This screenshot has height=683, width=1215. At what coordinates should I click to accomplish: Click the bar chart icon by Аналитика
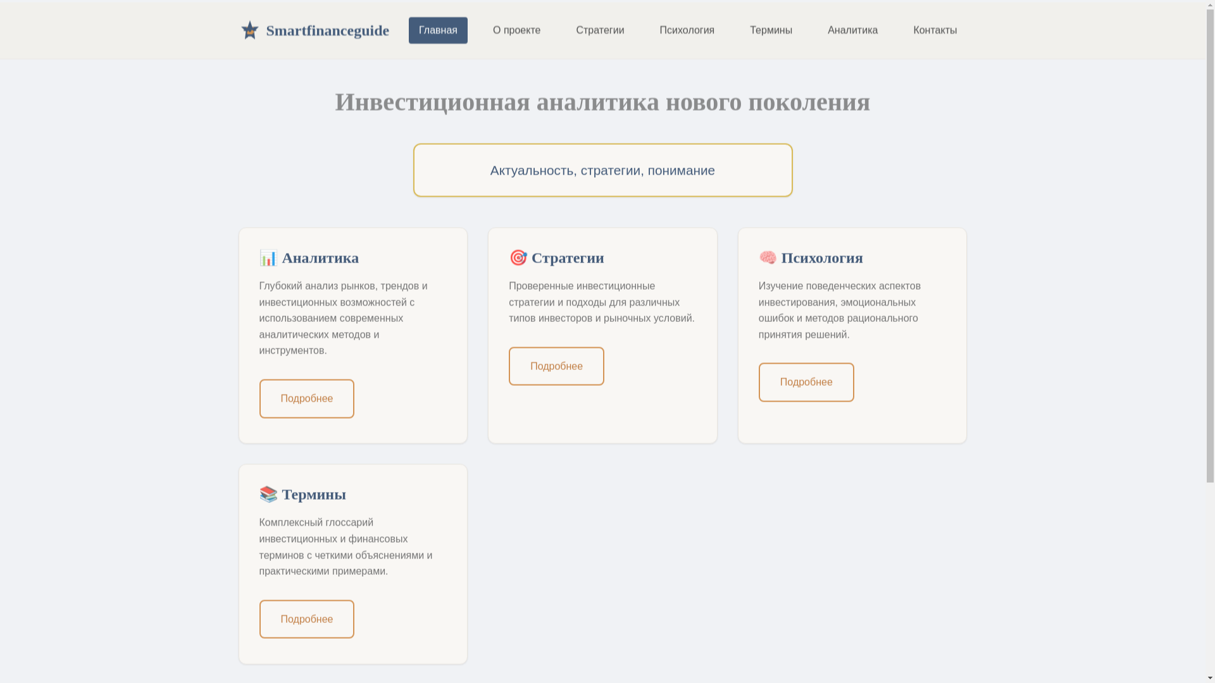pos(268,257)
